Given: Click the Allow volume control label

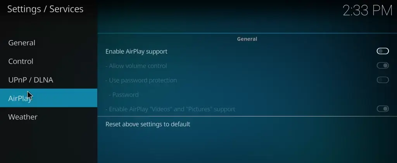Looking at the screenshot, I should (x=136, y=66).
